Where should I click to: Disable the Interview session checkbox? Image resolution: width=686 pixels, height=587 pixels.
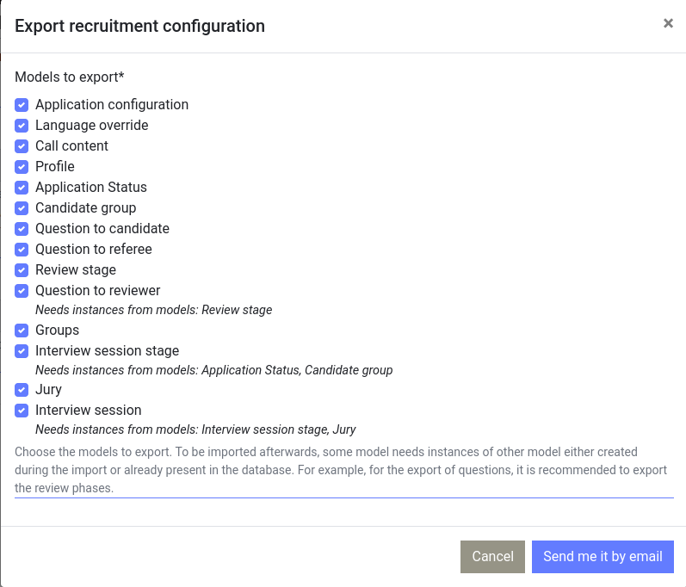coord(22,411)
